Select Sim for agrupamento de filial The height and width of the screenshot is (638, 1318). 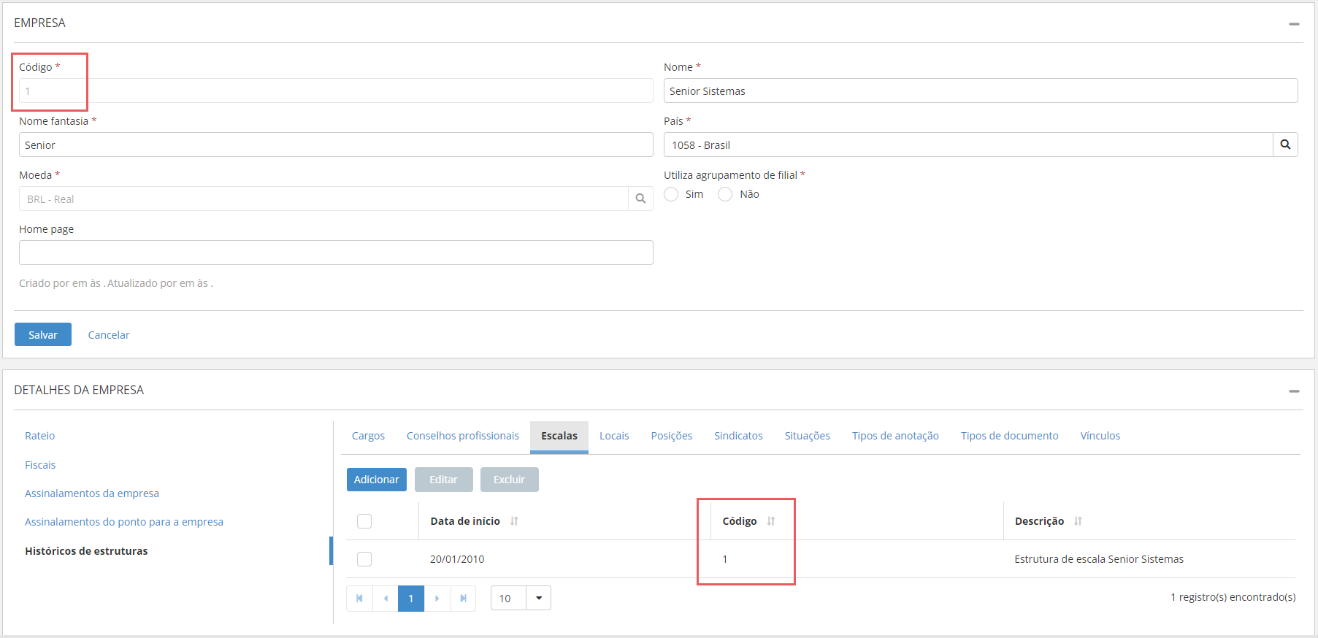(x=671, y=194)
